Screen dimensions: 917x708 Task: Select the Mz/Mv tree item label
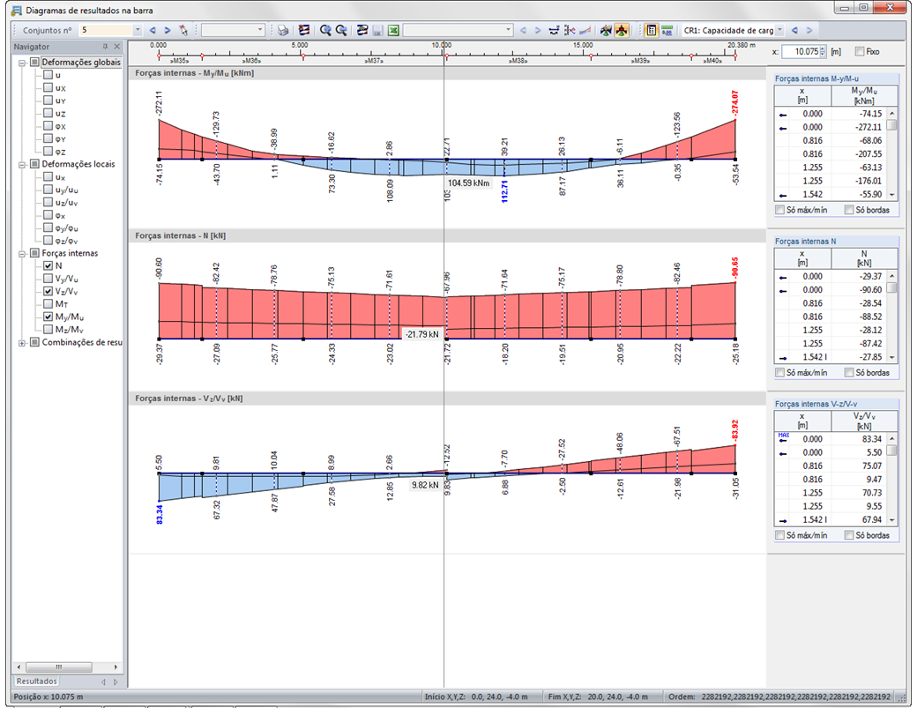70,330
